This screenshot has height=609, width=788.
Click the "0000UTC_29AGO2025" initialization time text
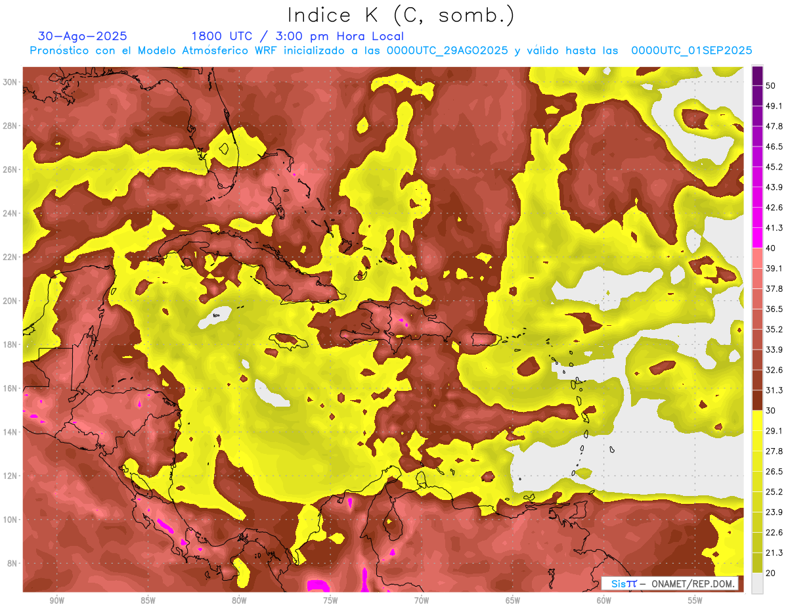pyautogui.click(x=447, y=51)
